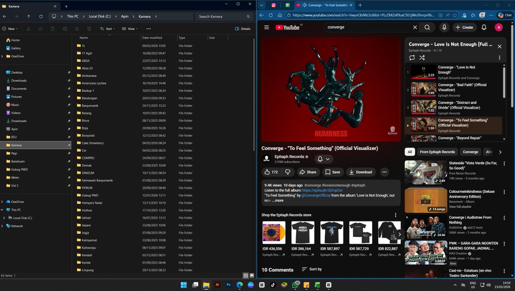Refresh the Edge browser page
Viewport: 515px width, 291px height.
pyautogui.click(x=271, y=15)
